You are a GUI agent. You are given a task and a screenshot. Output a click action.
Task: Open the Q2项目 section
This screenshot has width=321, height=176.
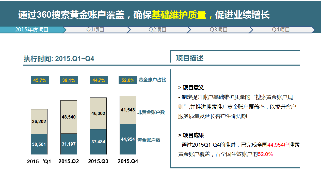pyautogui.click(x=157, y=30)
